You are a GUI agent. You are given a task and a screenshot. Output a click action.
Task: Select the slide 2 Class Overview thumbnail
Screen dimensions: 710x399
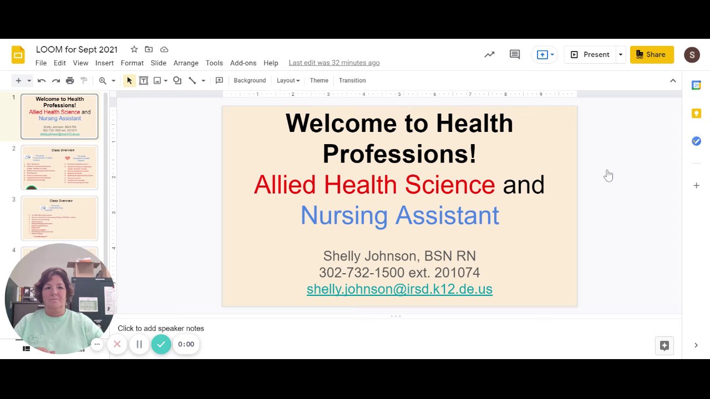[x=59, y=167]
